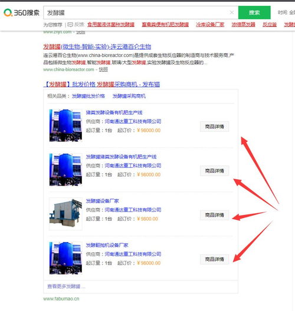The image size is (295, 311).
Task: Open supplier link under 发酵罐设备厂家
Action: coord(133,210)
